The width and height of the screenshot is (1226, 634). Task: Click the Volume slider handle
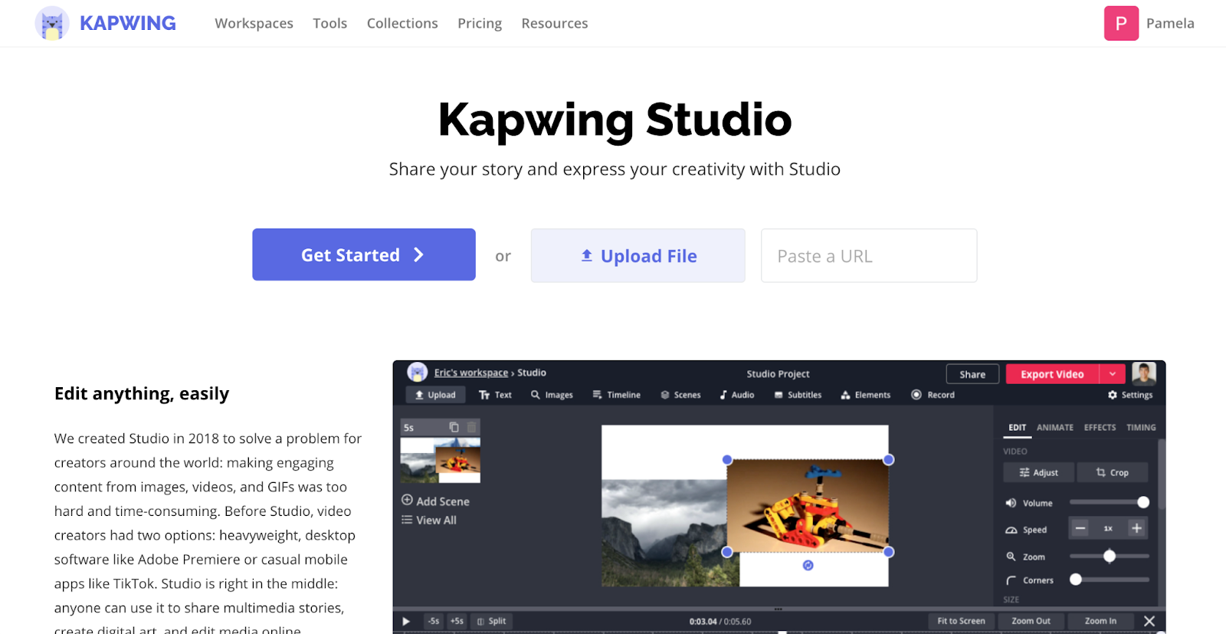coord(1143,502)
